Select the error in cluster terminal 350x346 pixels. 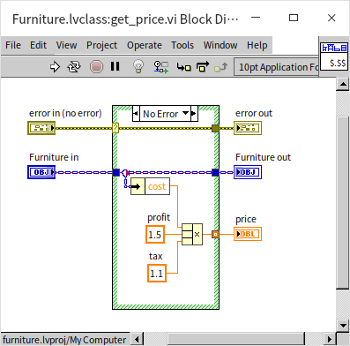click(41, 128)
